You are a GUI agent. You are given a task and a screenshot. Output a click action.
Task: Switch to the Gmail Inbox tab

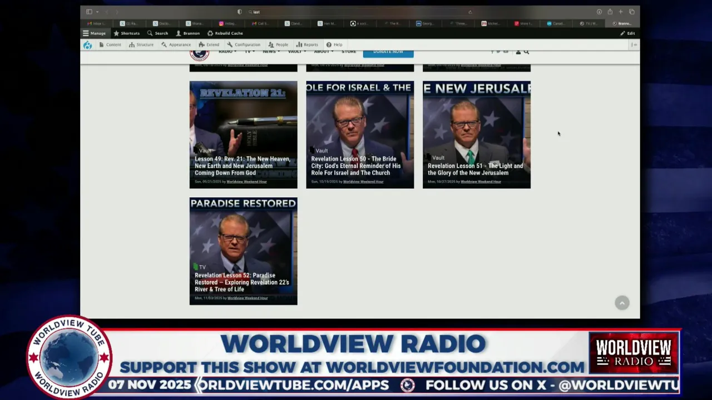pos(97,23)
